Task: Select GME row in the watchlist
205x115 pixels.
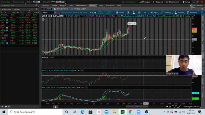Action: pos(20,28)
